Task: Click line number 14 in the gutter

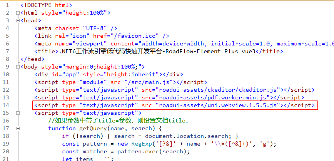Action: pos(6,105)
